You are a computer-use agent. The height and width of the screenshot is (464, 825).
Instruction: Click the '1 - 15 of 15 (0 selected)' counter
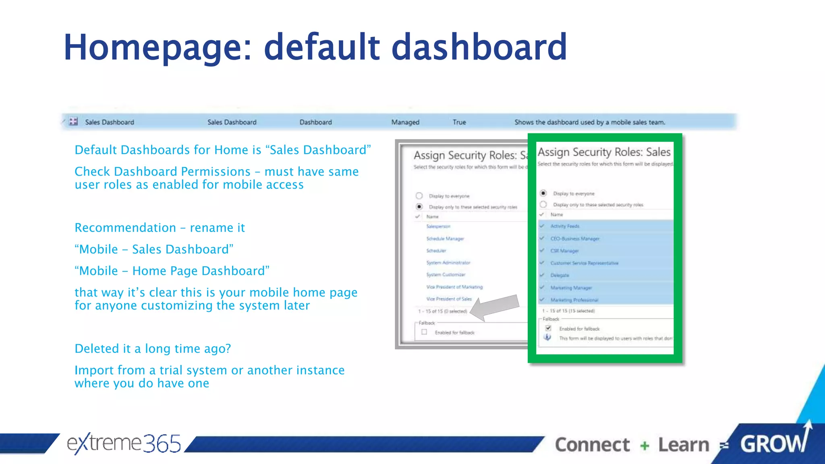click(443, 311)
